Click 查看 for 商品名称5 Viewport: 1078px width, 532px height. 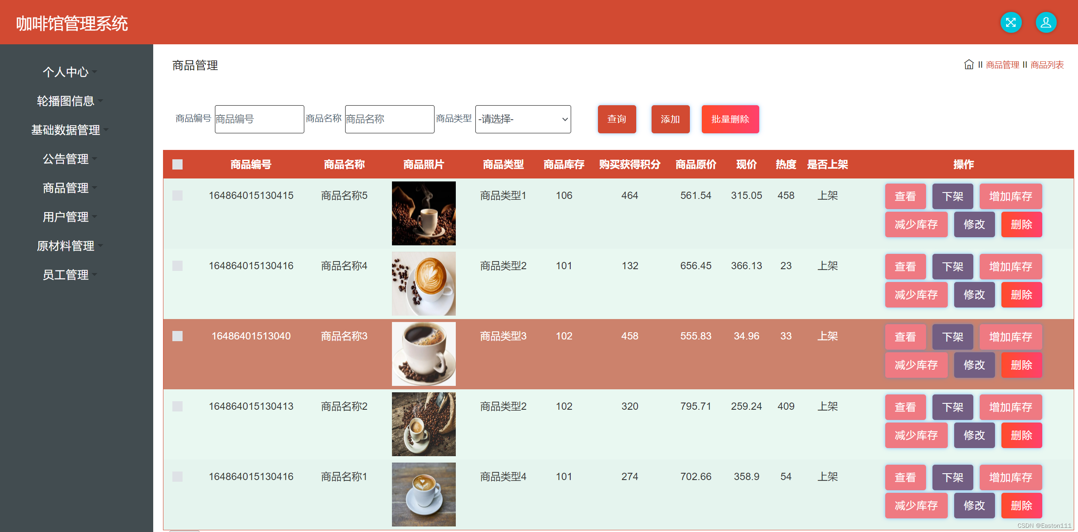pos(905,196)
